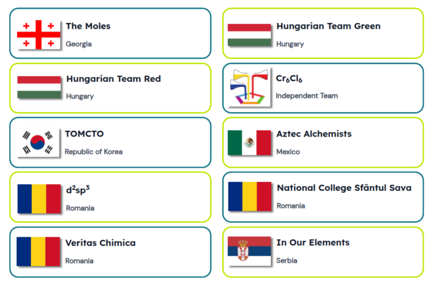Screen dimensions: 430x284
Task: Click Veritas Chimica's Romanian flag
Action: 39,251
